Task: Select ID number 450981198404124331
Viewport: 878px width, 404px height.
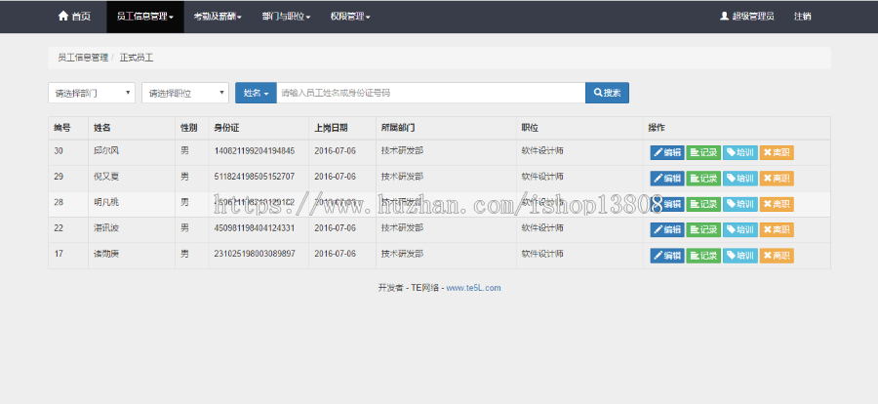Action: click(255, 228)
